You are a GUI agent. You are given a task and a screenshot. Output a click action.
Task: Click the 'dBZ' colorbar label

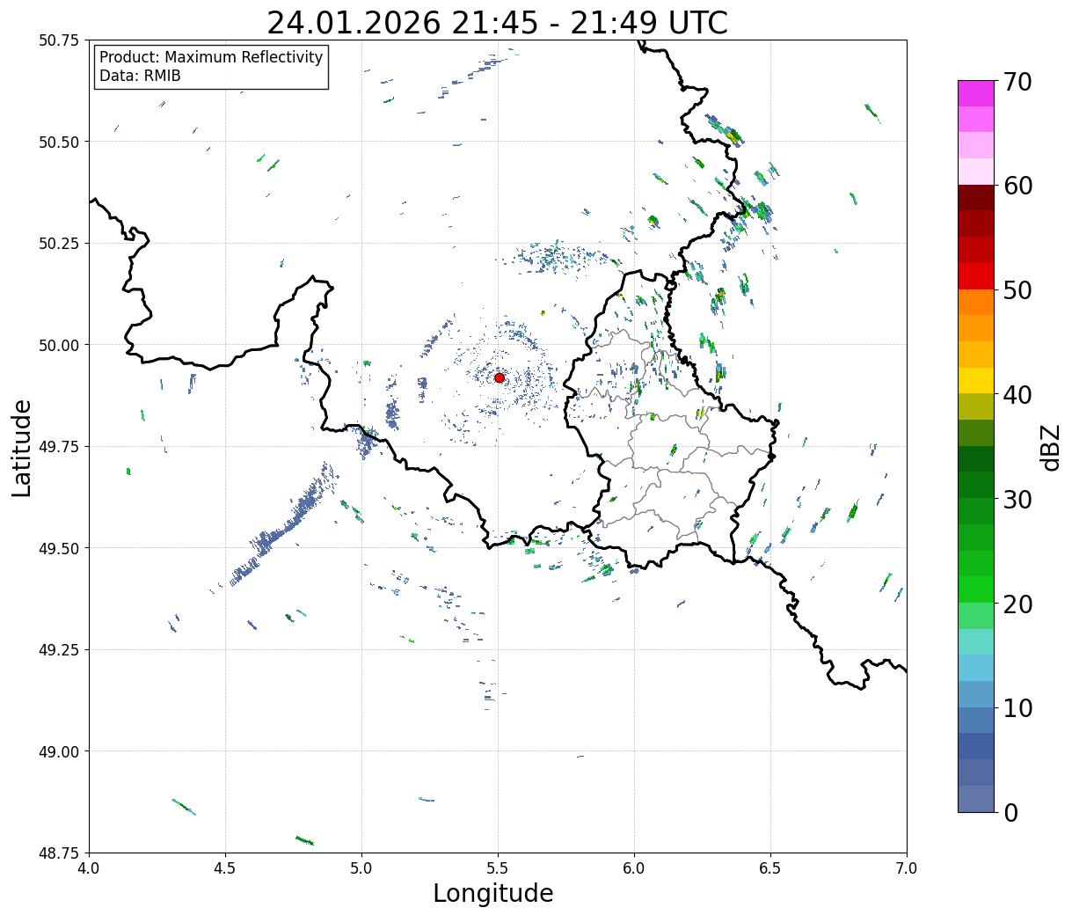point(1050,447)
